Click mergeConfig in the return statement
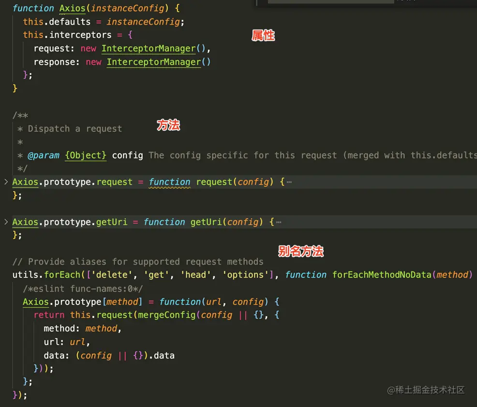 pyautogui.click(x=167, y=315)
